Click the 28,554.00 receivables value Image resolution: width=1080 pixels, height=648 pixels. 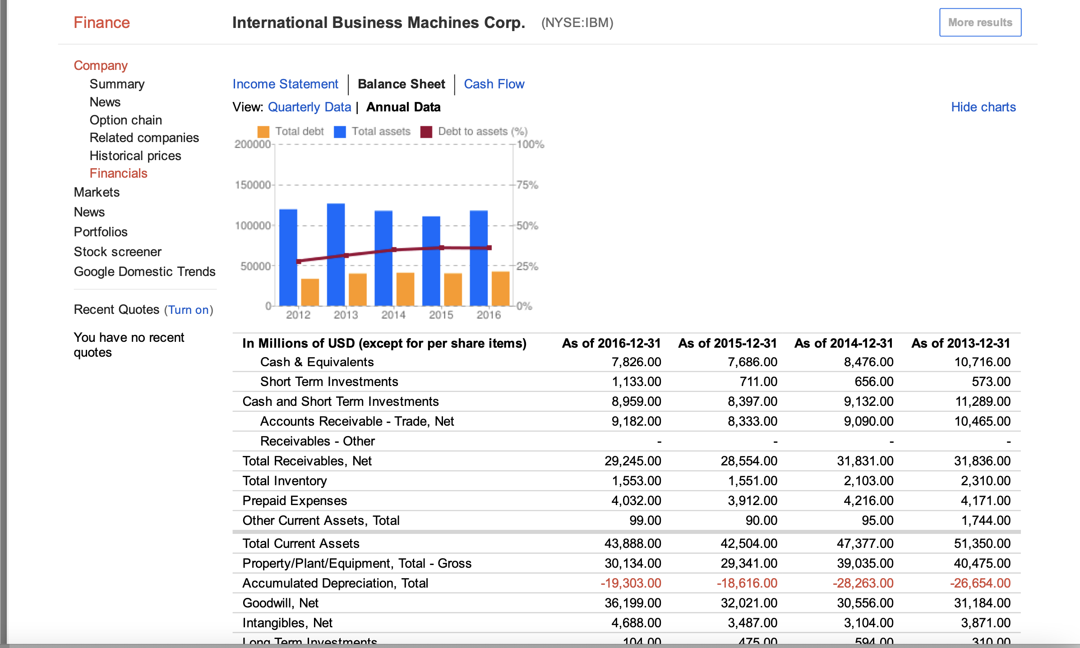(749, 461)
